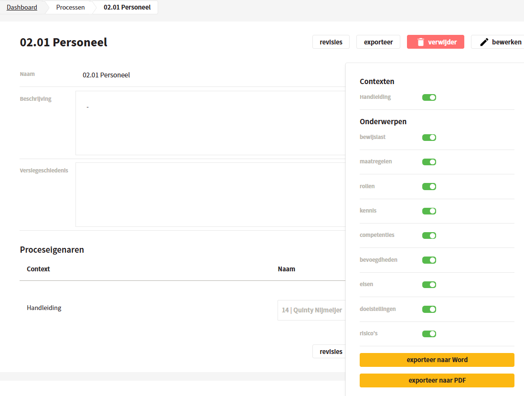524x396 pixels.
Task: Click the Onderwerpen heading
Action: click(x=383, y=122)
